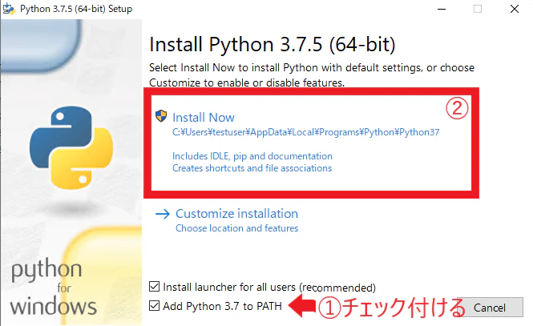Click the circled number 2 annotation
The width and height of the screenshot is (533, 326).
tap(457, 109)
